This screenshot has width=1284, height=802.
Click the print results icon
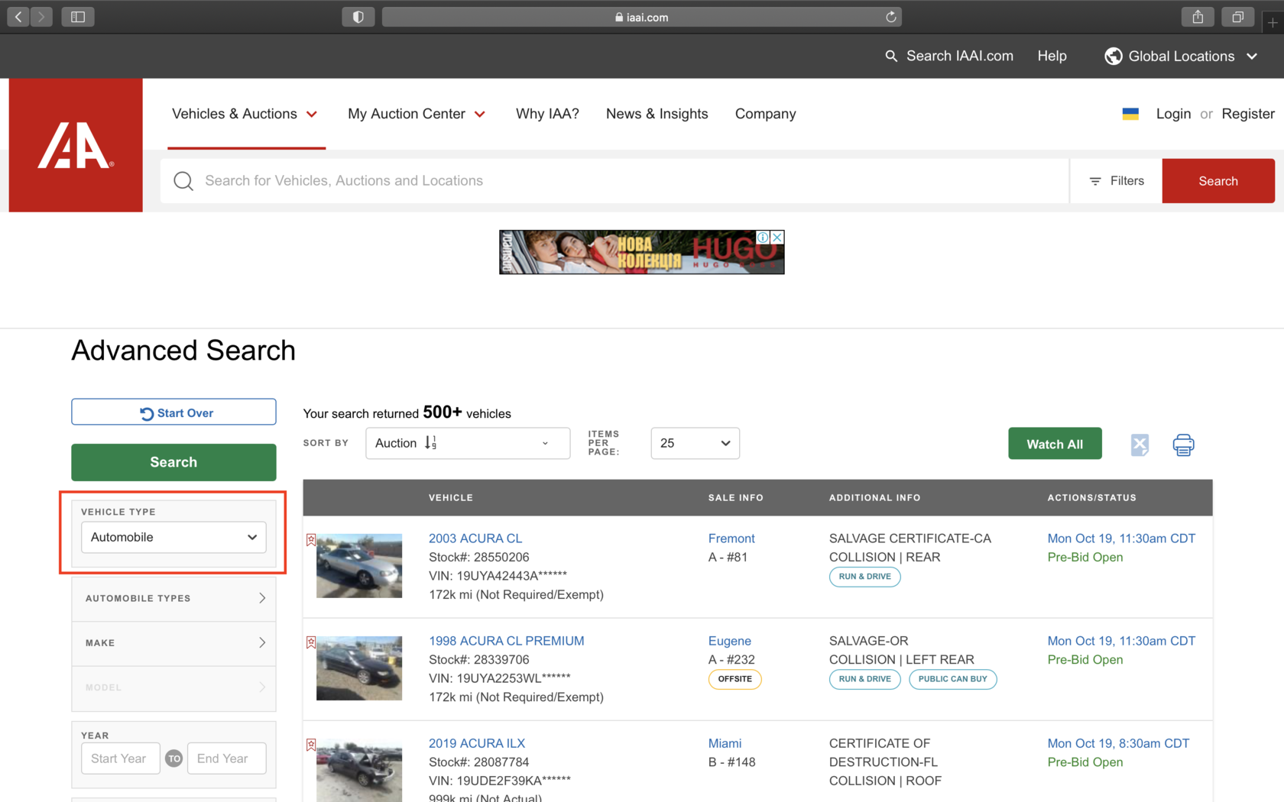click(1183, 445)
